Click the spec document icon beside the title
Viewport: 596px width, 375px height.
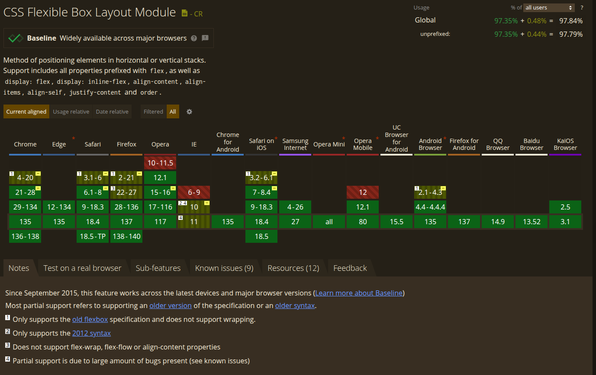[x=185, y=13]
